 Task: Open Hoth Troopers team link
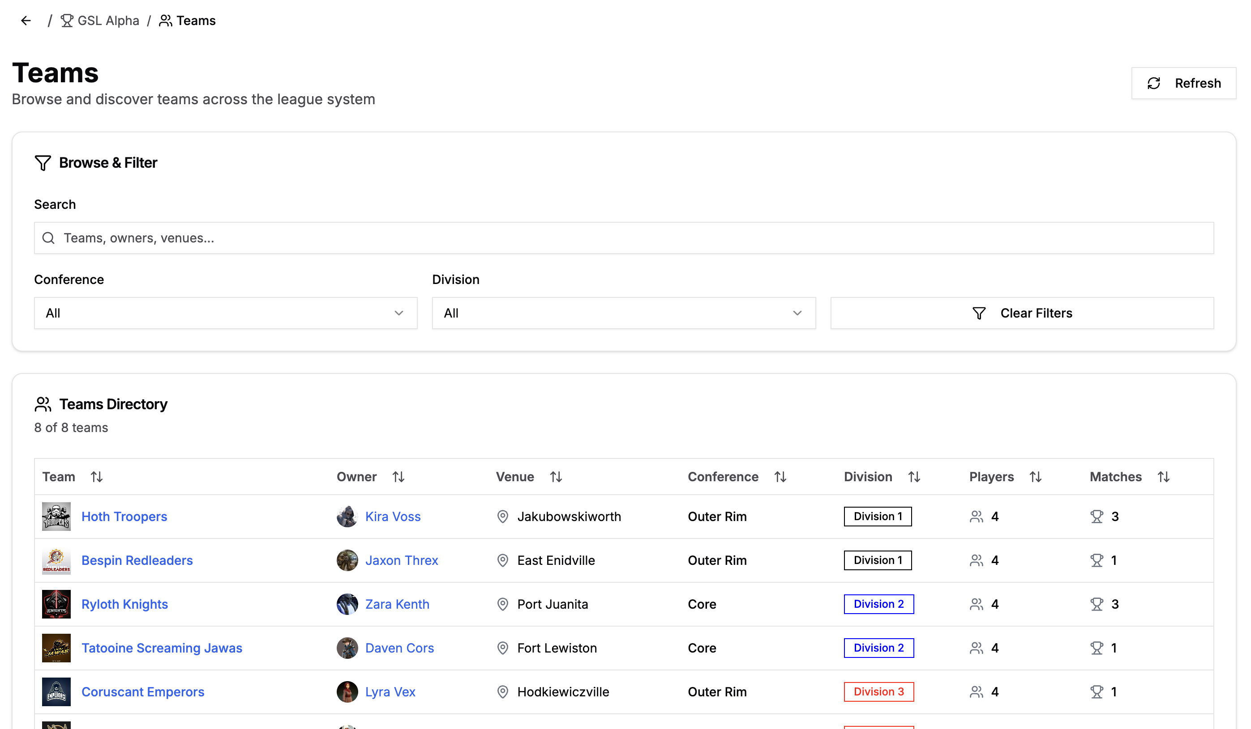coord(124,516)
